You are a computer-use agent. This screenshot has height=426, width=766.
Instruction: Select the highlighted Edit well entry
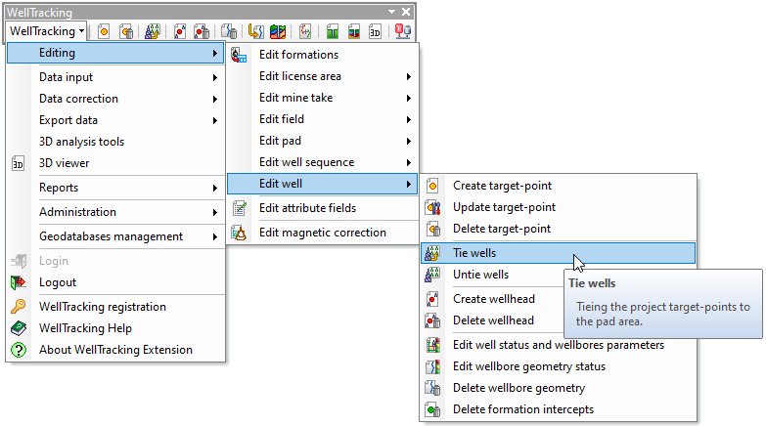(323, 184)
